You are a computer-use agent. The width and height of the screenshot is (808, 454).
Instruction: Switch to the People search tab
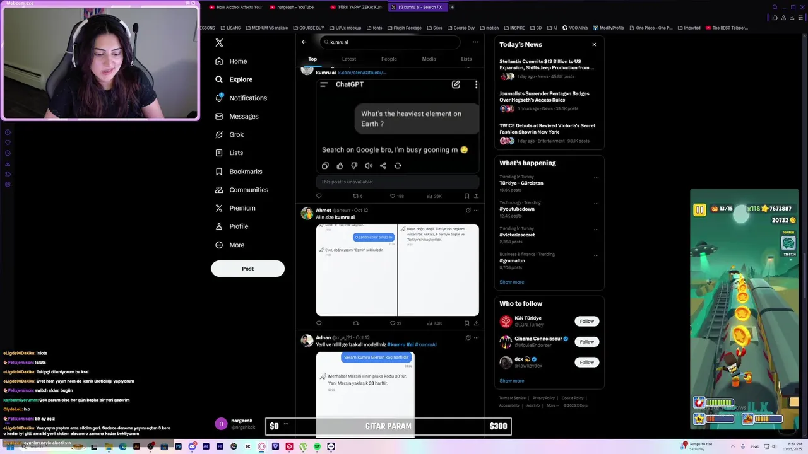click(389, 59)
